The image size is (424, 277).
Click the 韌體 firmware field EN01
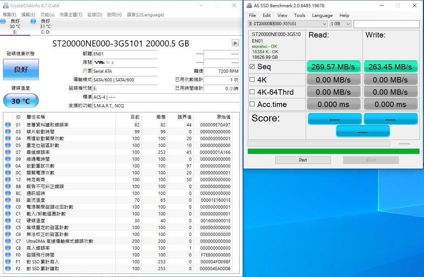pos(124,54)
